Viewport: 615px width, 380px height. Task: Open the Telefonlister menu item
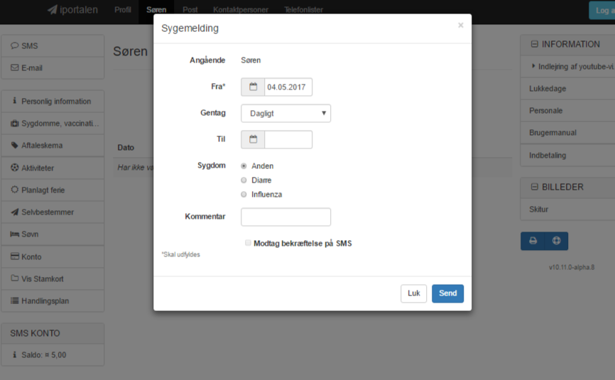click(303, 9)
